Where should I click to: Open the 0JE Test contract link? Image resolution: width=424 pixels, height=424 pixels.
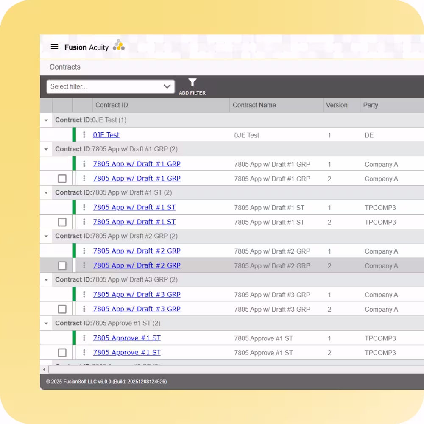click(x=106, y=135)
